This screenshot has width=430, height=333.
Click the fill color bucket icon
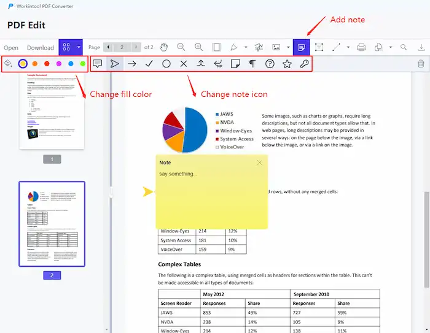[8, 64]
